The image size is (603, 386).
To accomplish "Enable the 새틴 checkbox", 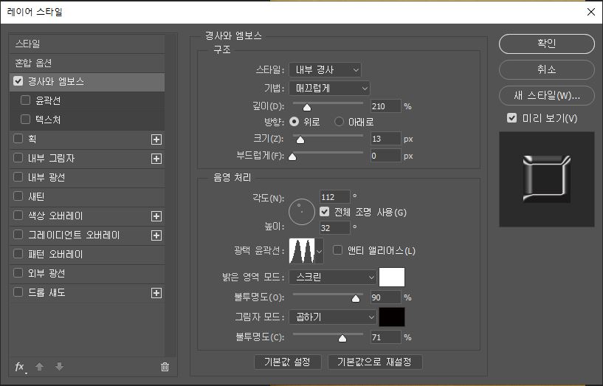I will point(18,196).
